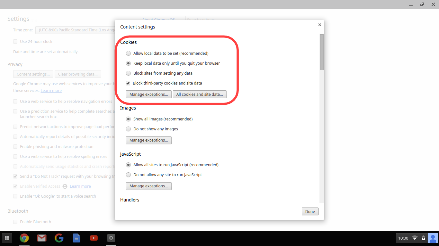
Task: Launch Google Docs from the shelf
Action: (76, 238)
